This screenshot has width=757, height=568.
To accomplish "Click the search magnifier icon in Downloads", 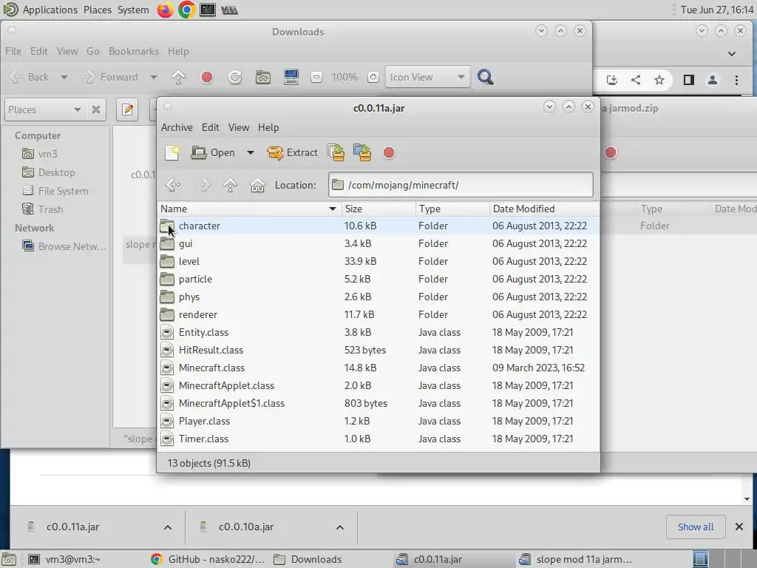I will click(485, 77).
